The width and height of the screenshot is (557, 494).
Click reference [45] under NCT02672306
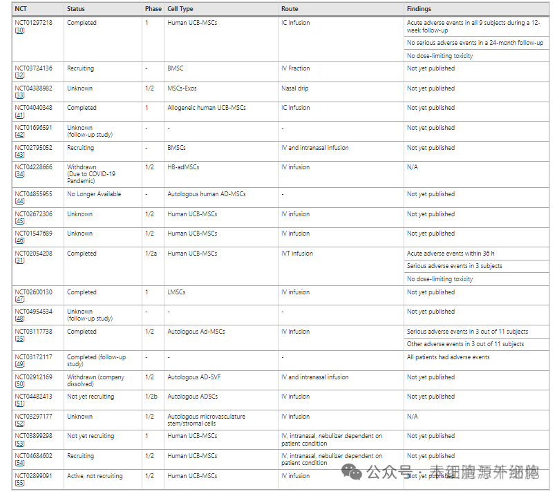pos(19,221)
